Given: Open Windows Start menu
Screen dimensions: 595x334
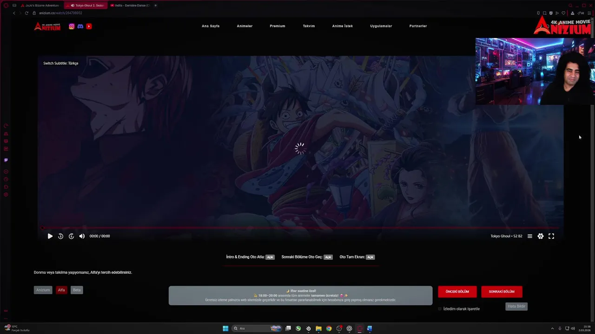Looking at the screenshot, I should (x=225, y=328).
